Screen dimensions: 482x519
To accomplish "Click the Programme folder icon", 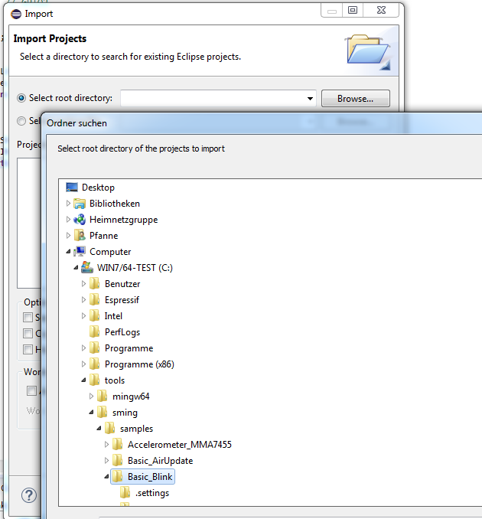I will pyautogui.click(x=95, y=348).
